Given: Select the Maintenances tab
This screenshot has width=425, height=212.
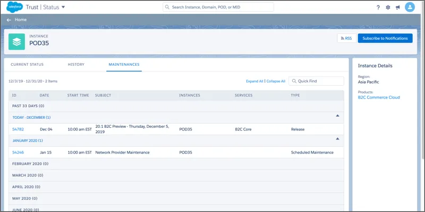Looking at the screenshot, I should pos(124,64).
